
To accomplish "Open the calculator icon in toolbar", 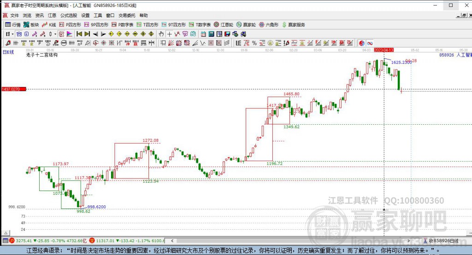I will [211, 34].
